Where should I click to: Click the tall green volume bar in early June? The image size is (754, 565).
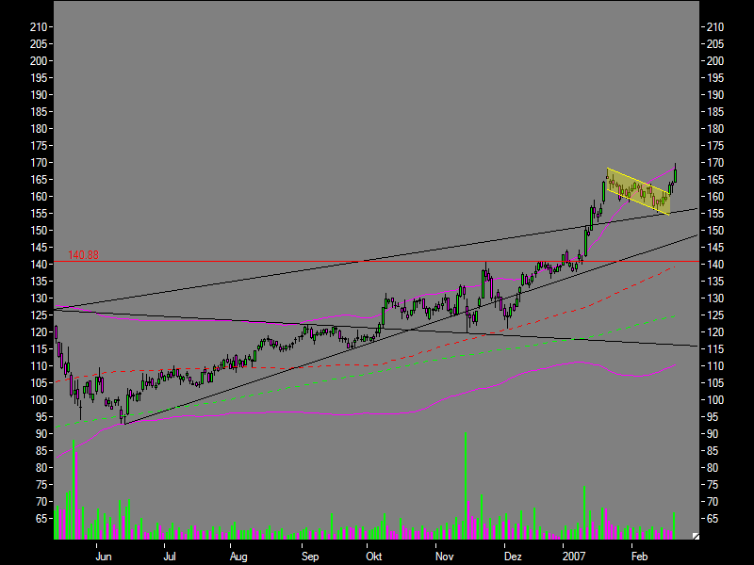(x=74, y=490)
